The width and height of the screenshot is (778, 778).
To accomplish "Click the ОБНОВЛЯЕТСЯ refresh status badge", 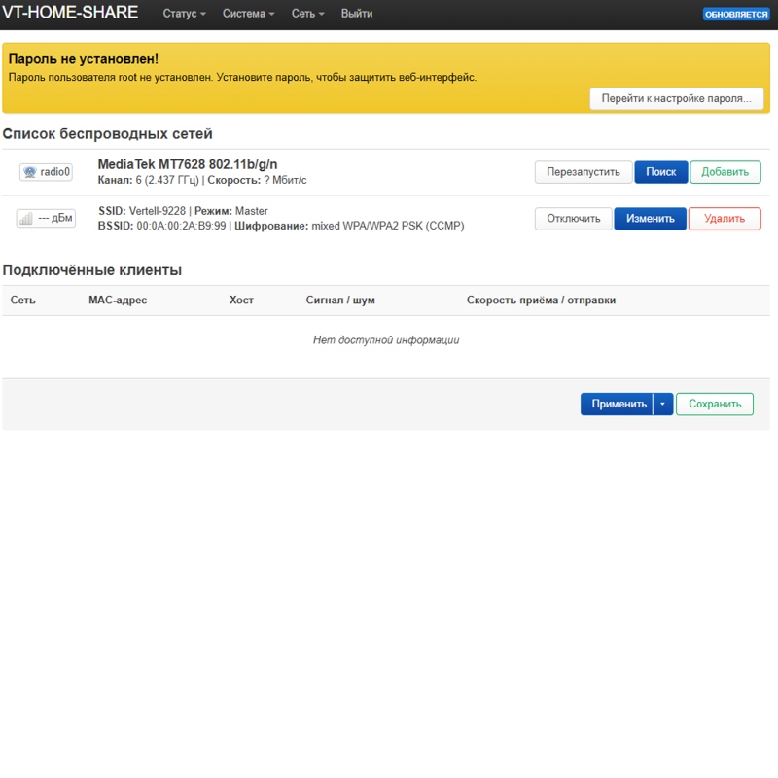I will (x=736, y=14).
